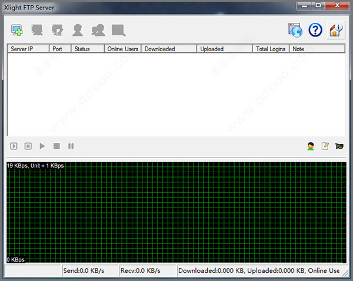Start the selected server with play triangle
The height and width of the screenshot is (281, 353).
tap(42, 146)
